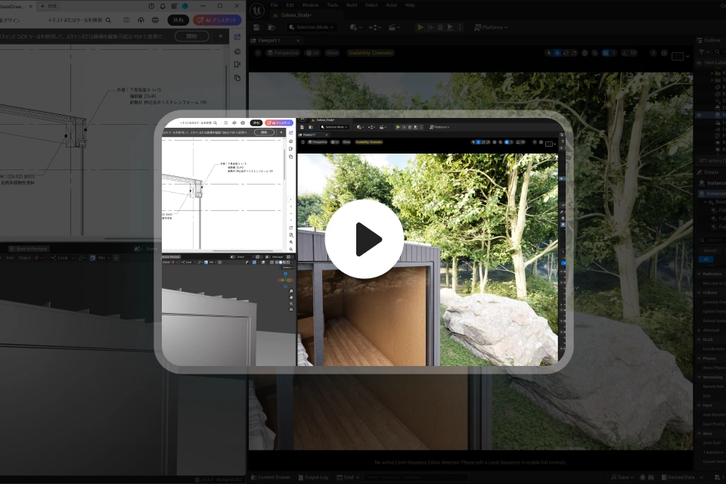Screen dimensions: 726x484
Task: Open the Help menu in Unreal Editor
Action: click(410, 5)
